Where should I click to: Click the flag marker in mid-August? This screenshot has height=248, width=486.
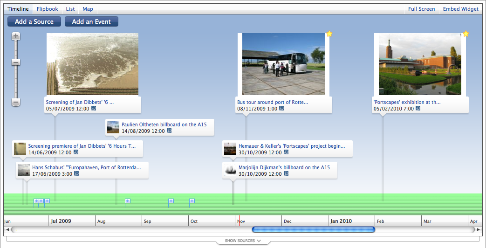(127, 201)
